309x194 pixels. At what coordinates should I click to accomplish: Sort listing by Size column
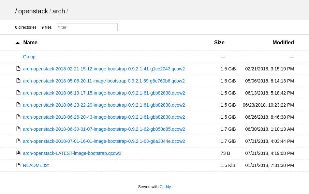(219, 43)
